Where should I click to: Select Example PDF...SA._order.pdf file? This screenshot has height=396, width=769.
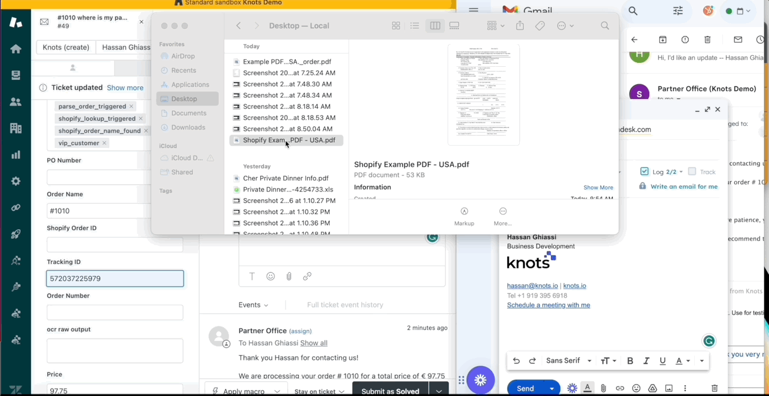(286, 62)
